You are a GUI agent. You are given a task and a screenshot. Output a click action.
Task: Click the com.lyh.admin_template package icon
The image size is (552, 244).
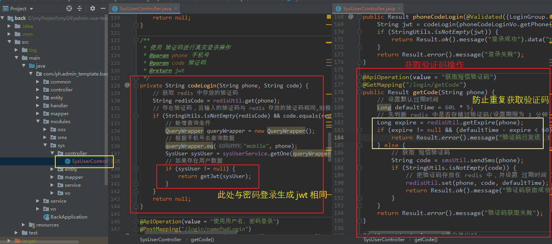tap(39, 74)
